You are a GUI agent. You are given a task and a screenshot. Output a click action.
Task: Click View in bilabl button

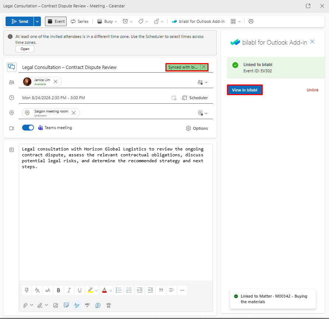click(x=245, y=90)
